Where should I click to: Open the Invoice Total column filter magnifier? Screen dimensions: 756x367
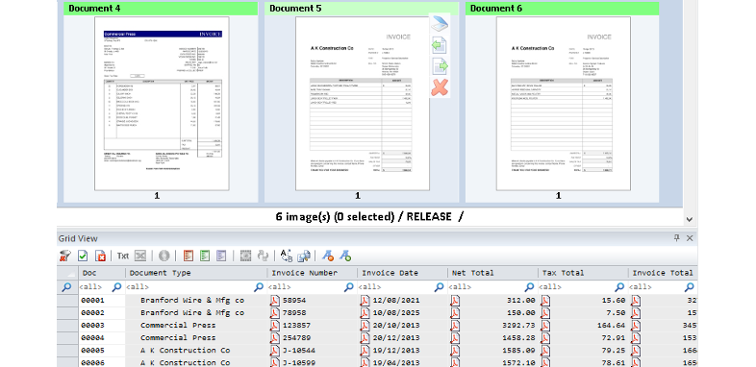(690, 287)
